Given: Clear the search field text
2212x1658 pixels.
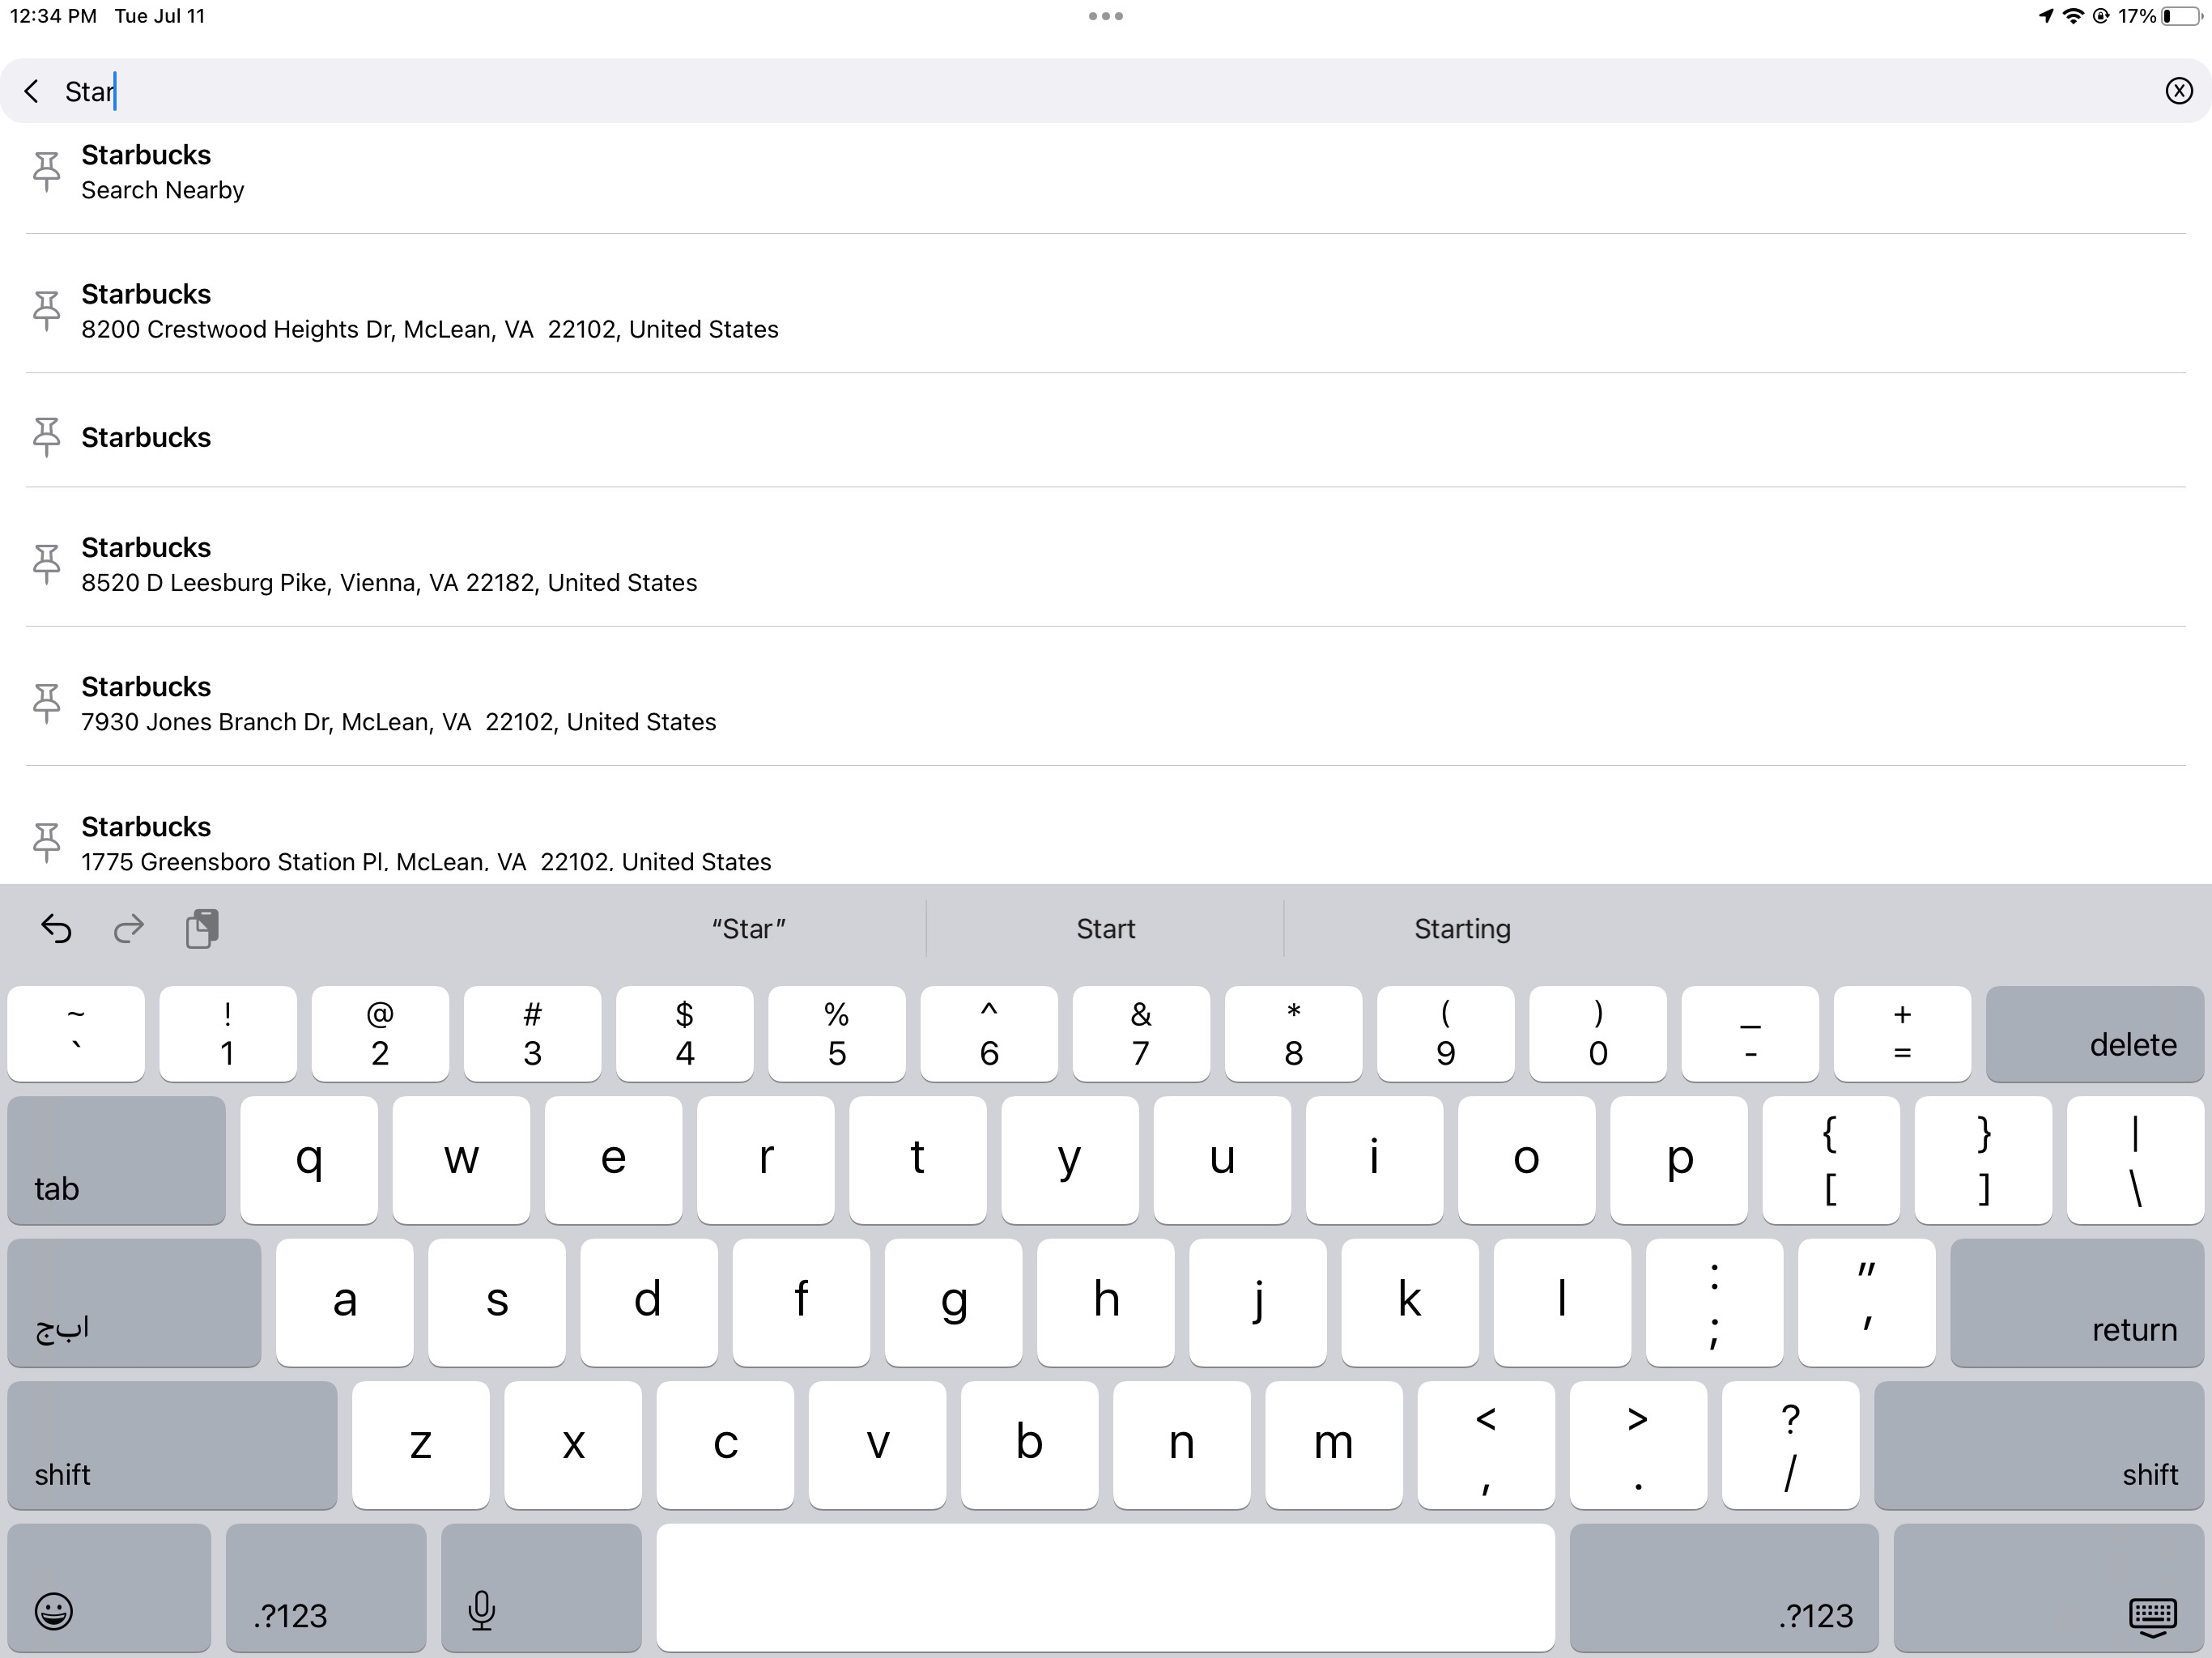Looking at the screenshot, I should [2179, 91].
